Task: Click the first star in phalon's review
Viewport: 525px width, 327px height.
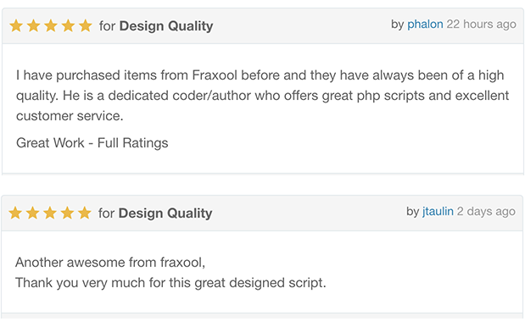Action: pyautogui.click(x=16, y=25)
